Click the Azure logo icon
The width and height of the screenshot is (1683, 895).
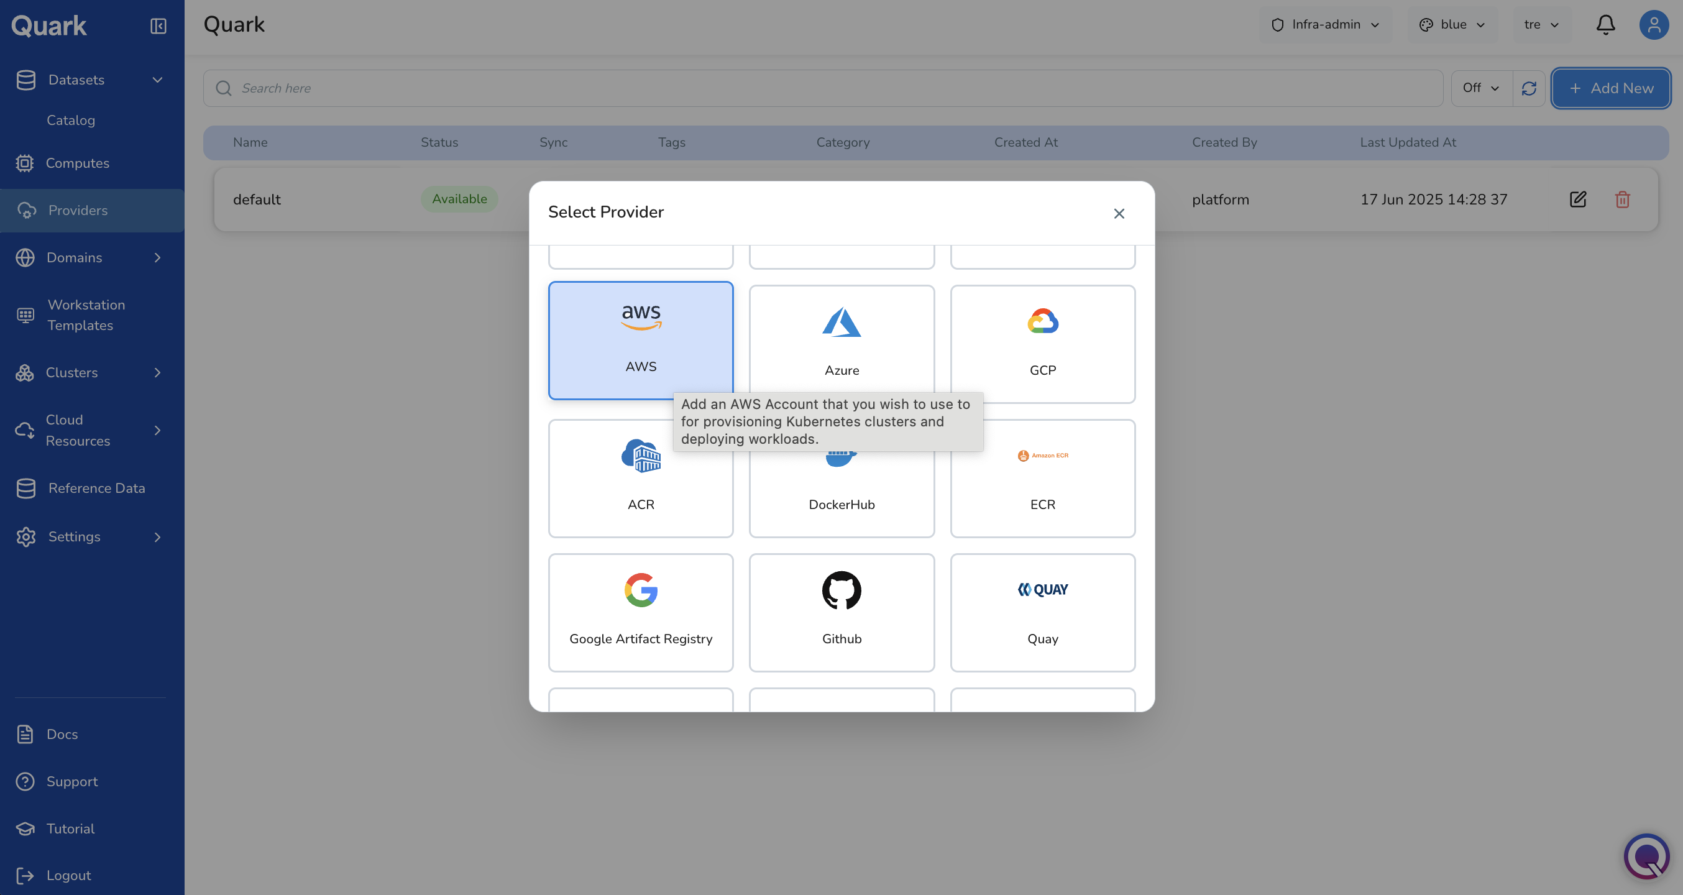(x=841, y=322)
